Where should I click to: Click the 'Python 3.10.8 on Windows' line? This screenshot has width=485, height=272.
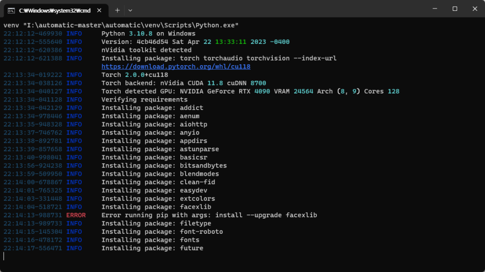pyautogui.click(x=148, y=34)
